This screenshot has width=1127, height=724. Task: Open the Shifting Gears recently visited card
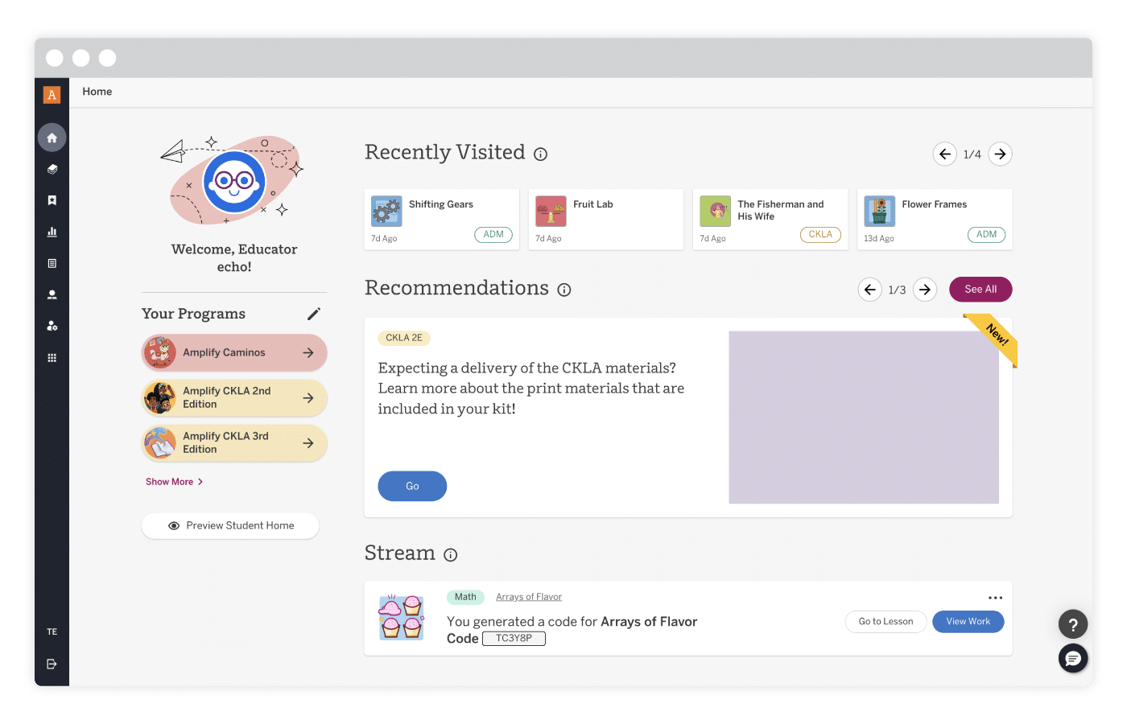(x=441, y=219)
